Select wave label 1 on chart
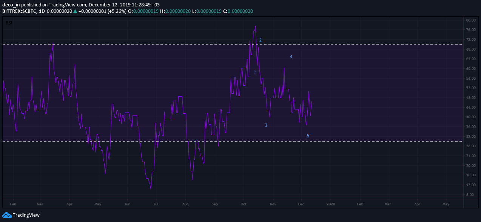The width and height of the screenshot is (481, 222). click(x=255, y=72)
